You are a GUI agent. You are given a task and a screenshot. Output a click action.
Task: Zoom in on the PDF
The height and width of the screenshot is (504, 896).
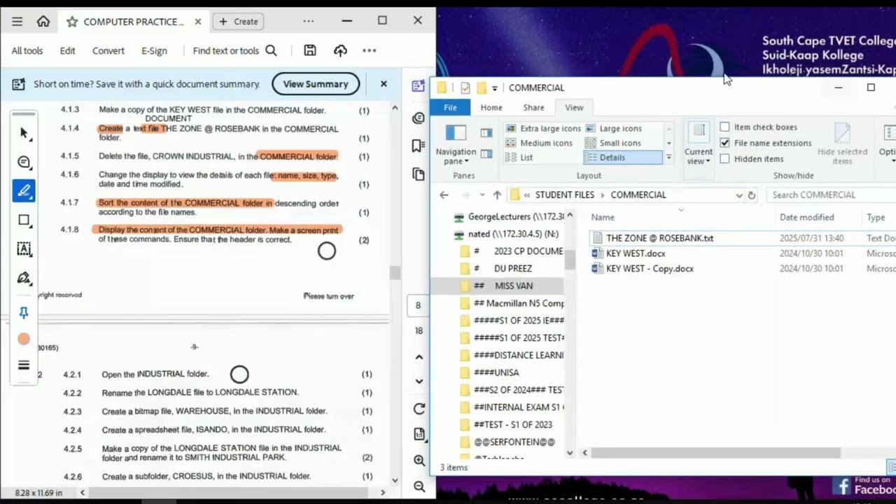pyautogui.click(x=419, y=461)
